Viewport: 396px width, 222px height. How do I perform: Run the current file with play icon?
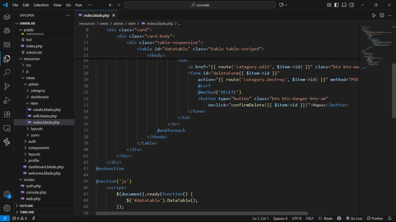click(374, 15)
